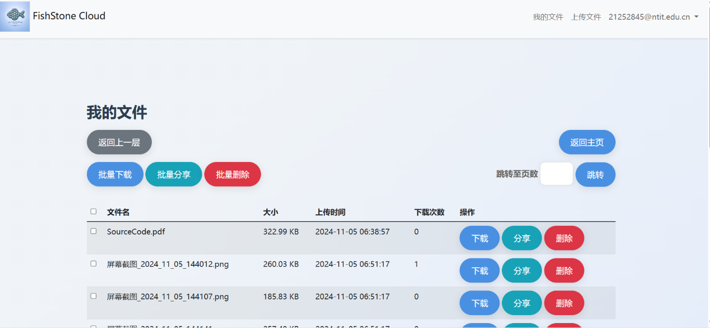This screenshot has width=710, height=328.
Task: Go to 我的文件 in navigation bar
Action: pyautogui.click(x=548, y=17)
